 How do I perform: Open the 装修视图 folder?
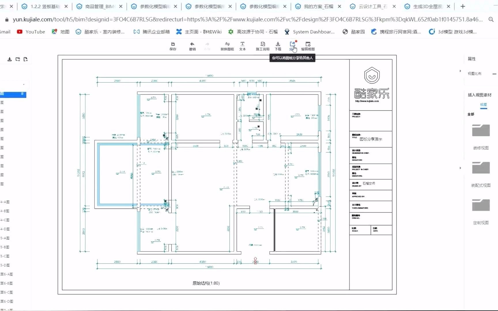[x=481, y=130]
